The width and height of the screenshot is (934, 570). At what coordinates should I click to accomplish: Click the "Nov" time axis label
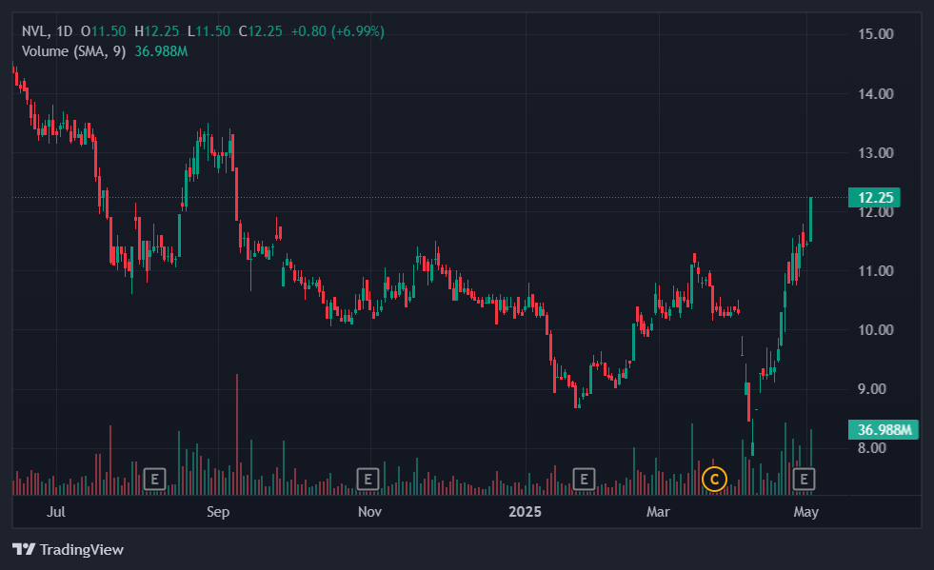(370, 512)
